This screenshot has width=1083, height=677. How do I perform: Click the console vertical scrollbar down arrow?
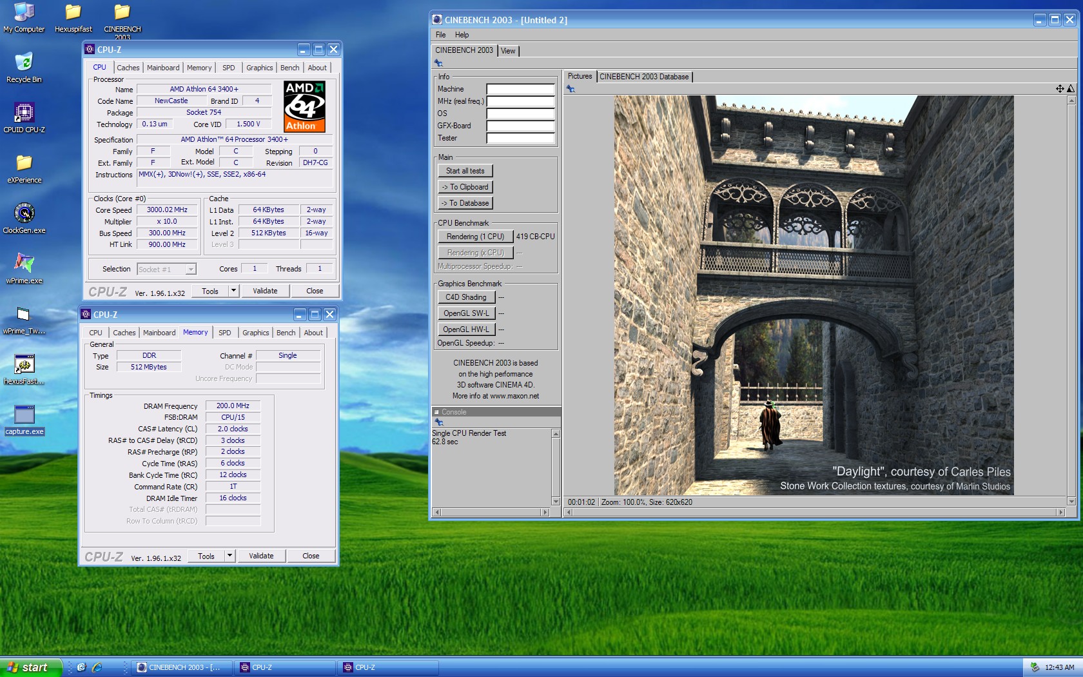[x=556, y=502]
